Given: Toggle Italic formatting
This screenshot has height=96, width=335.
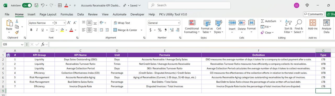Looking at the screenshot, I should (37, 30).
